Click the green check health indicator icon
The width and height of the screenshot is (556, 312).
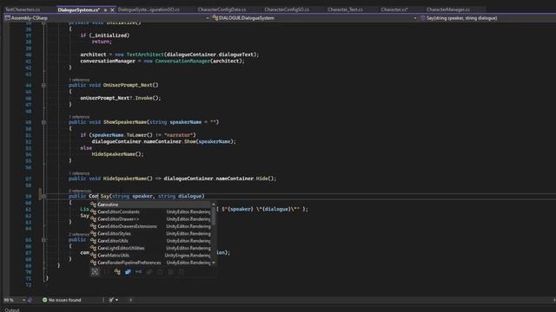pos(44,300)
